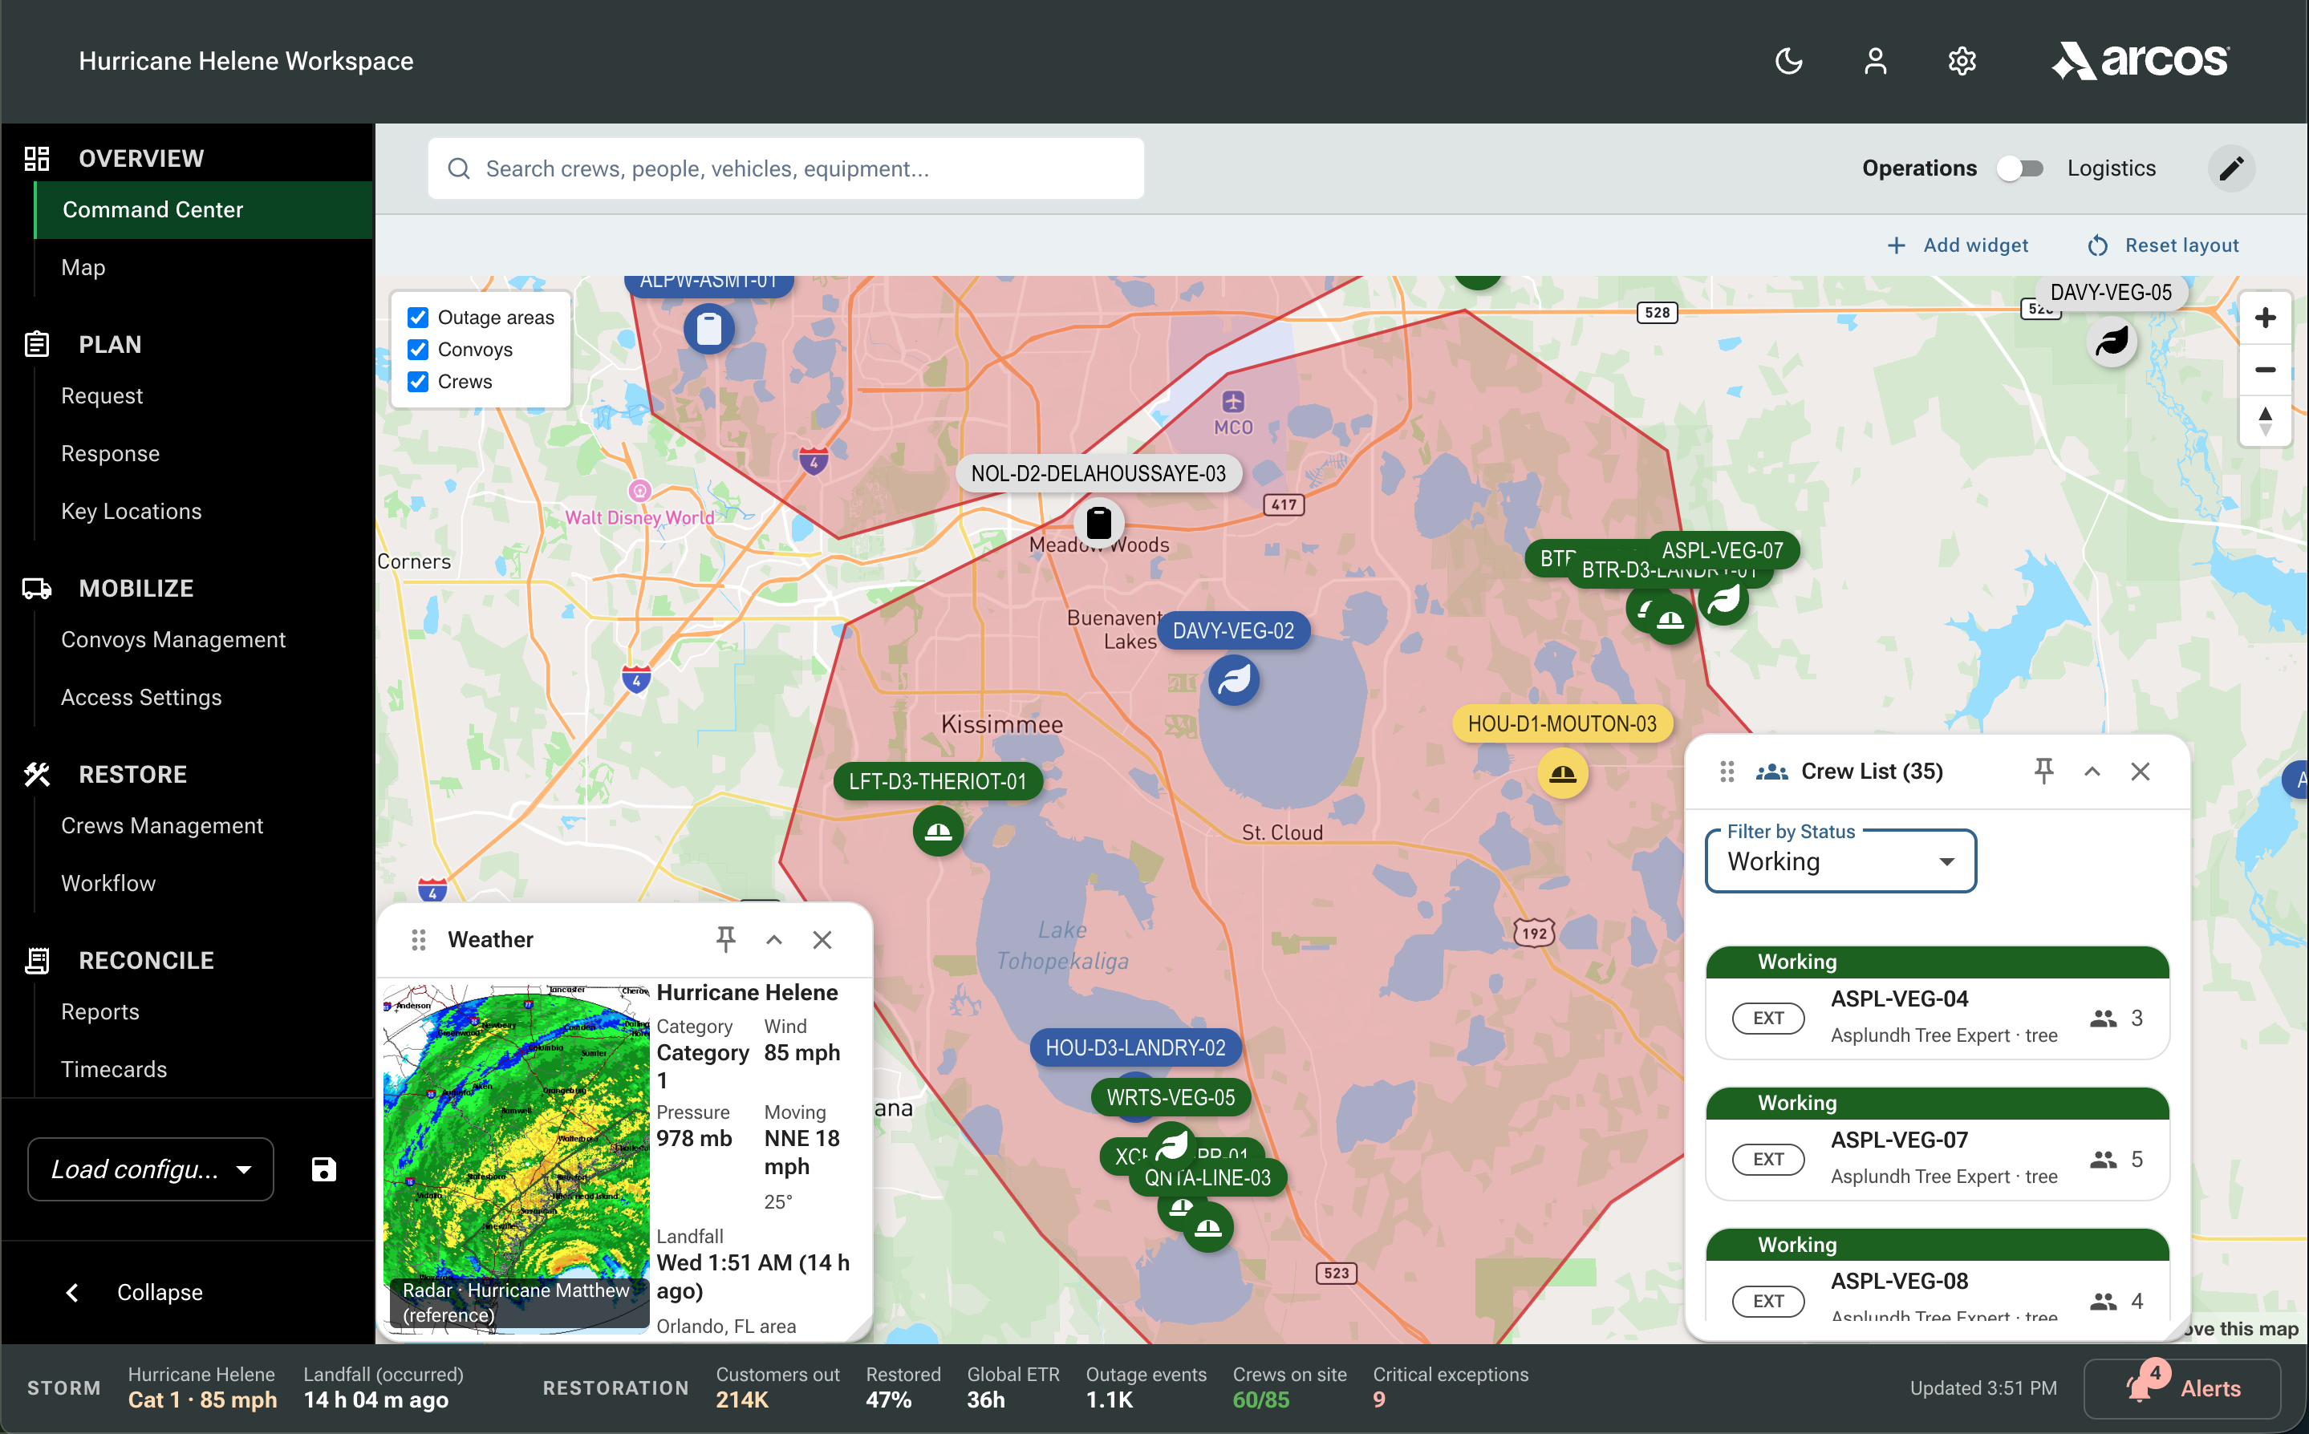
Task: Open the ASPL-VEG-04 crew card
Action: pyautogui.click(x=1937, y=1003)
